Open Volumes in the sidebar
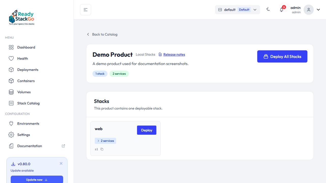The image size is (326, 183). 37,92
